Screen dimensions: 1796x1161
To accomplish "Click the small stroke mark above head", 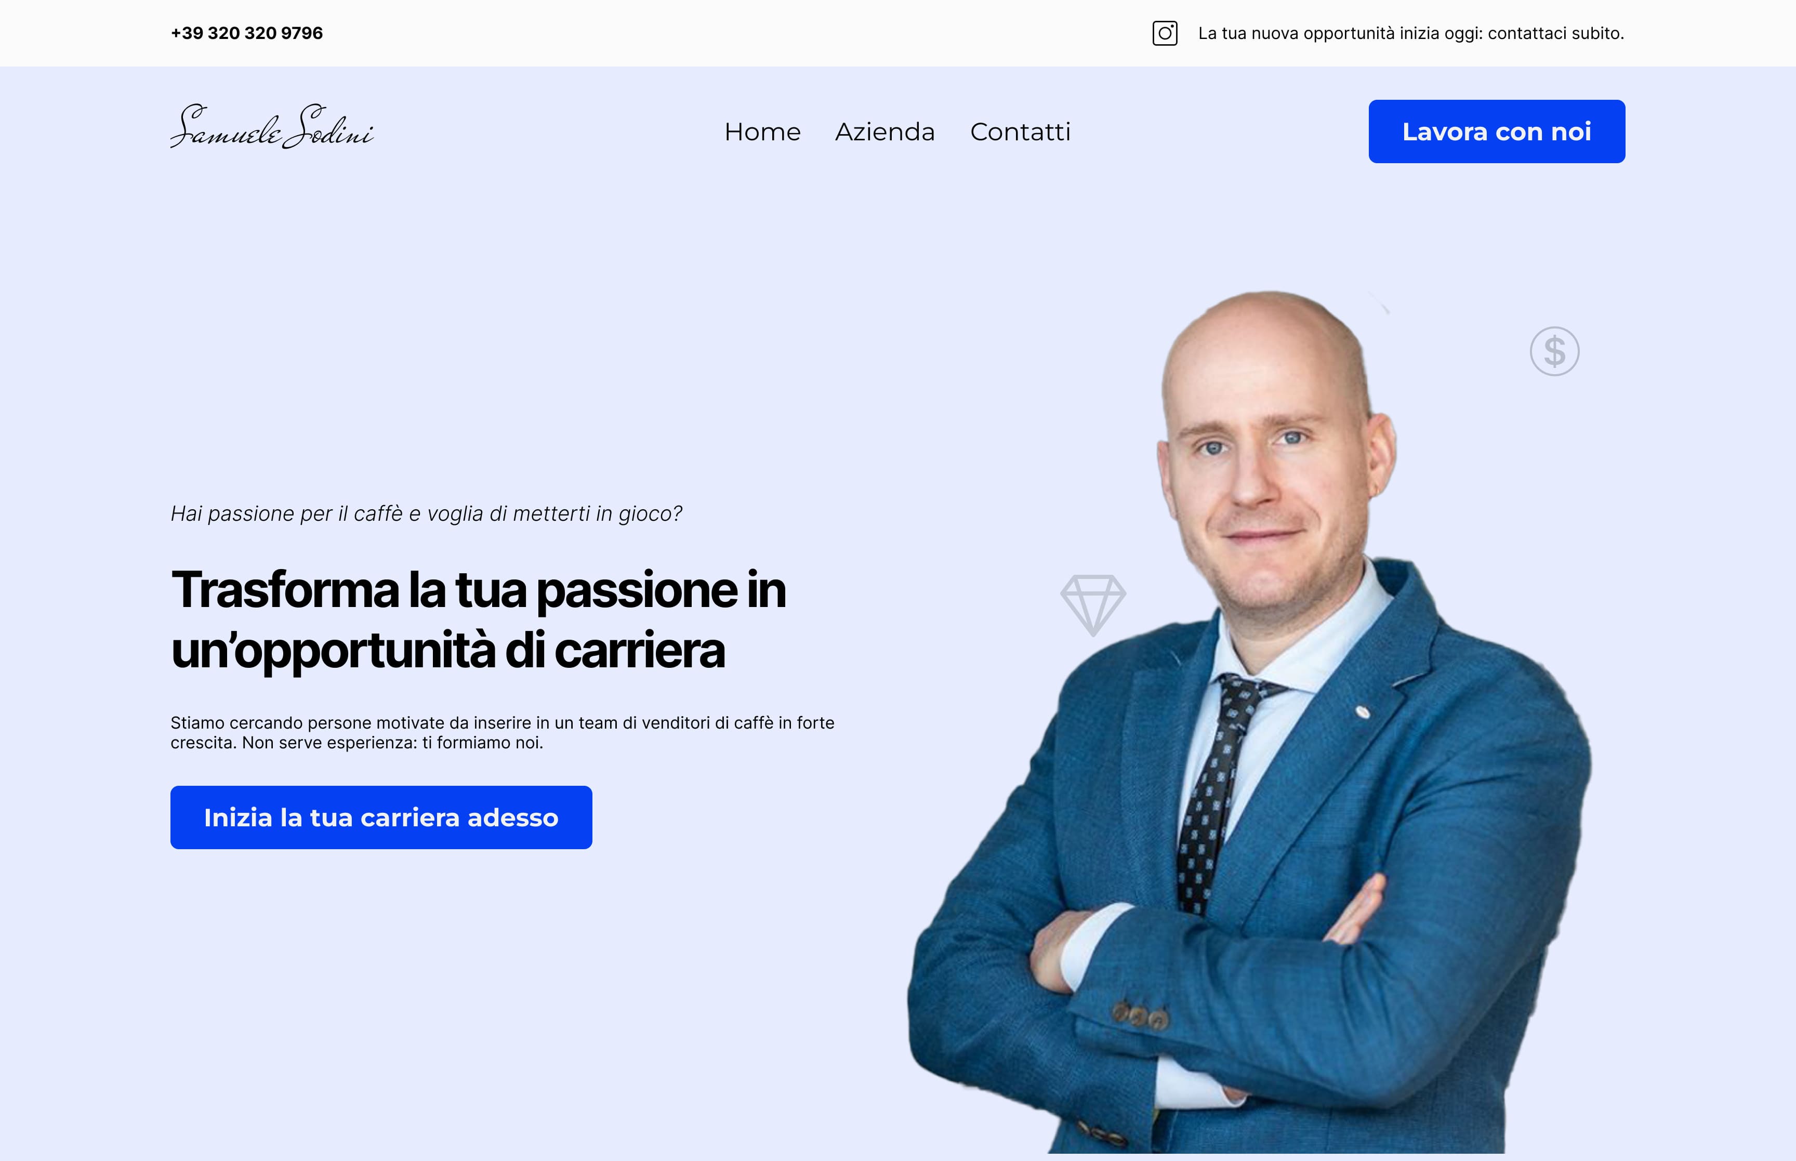I will (x=1379, y=302).
